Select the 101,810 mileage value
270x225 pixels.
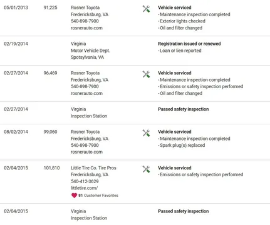tap(51, 168)
